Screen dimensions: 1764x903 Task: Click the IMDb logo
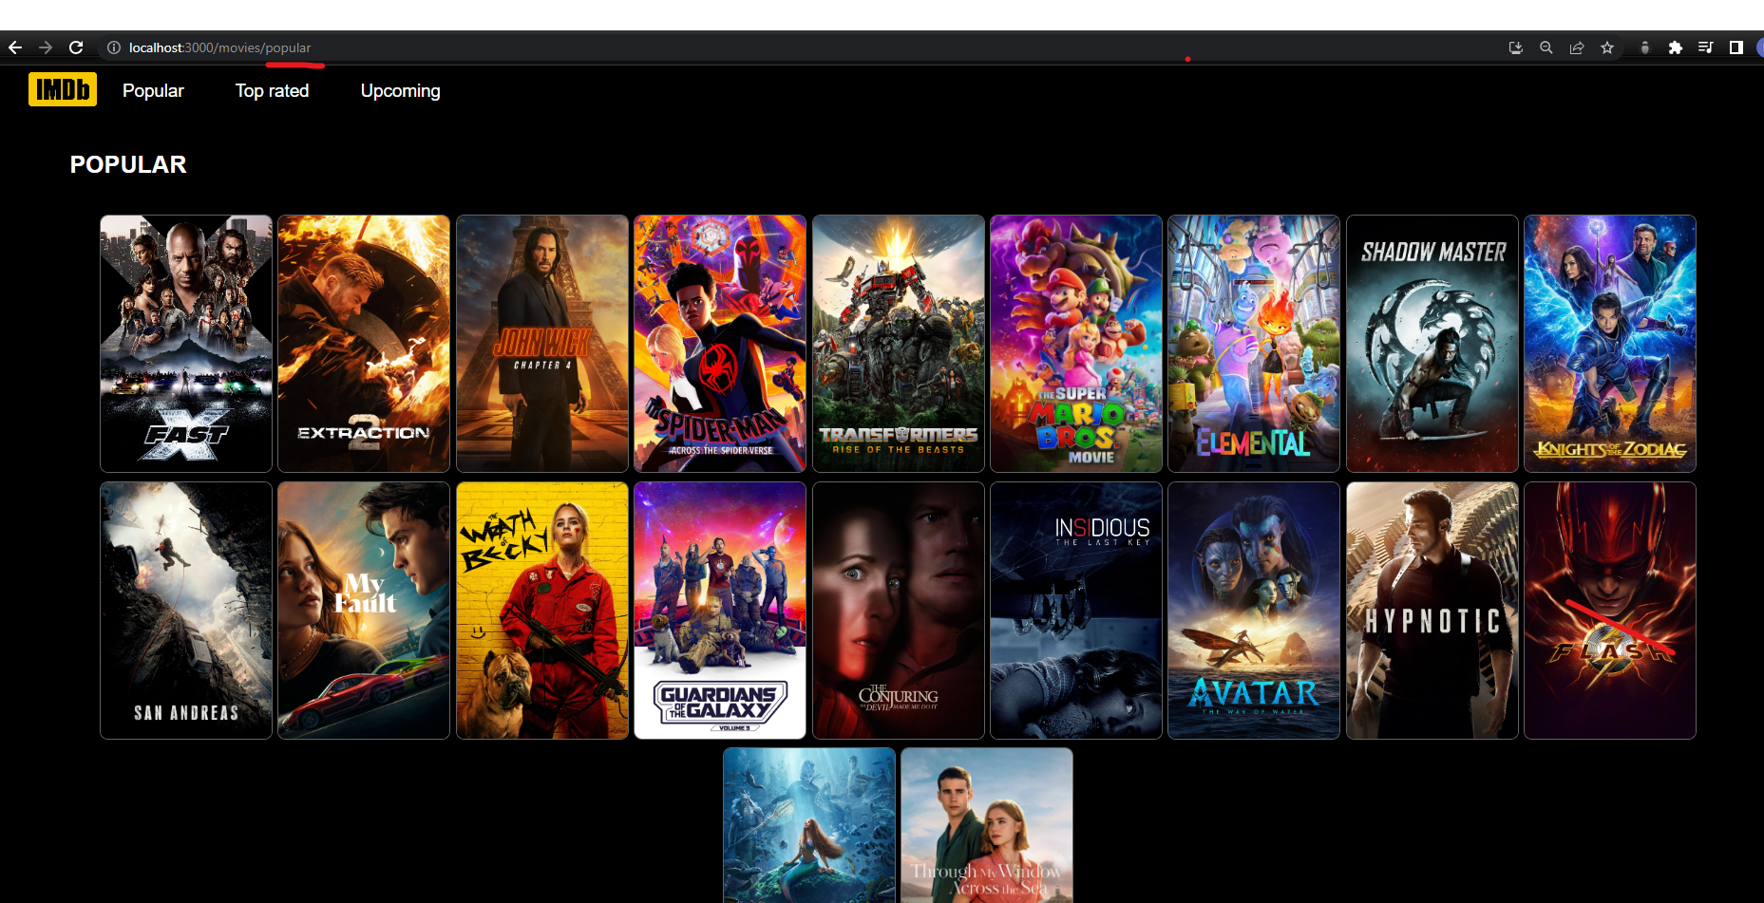pos(63,89)
